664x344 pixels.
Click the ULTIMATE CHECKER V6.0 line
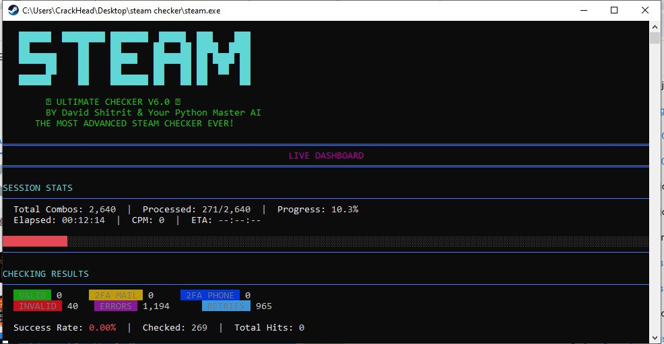pyautogui.click(x=113, y=102)
